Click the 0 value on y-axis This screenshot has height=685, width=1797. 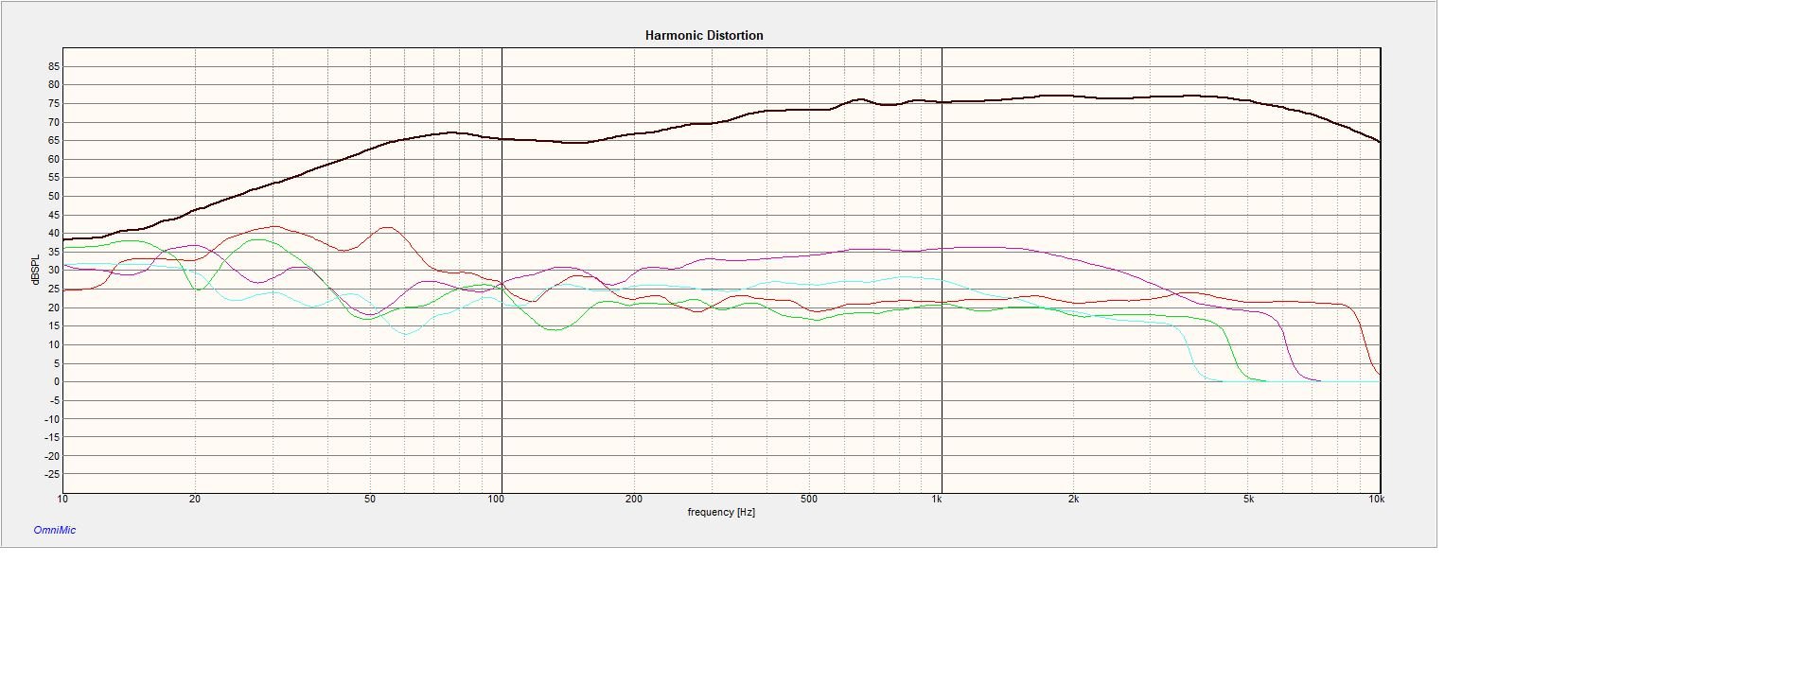click(x=57, y=382)
